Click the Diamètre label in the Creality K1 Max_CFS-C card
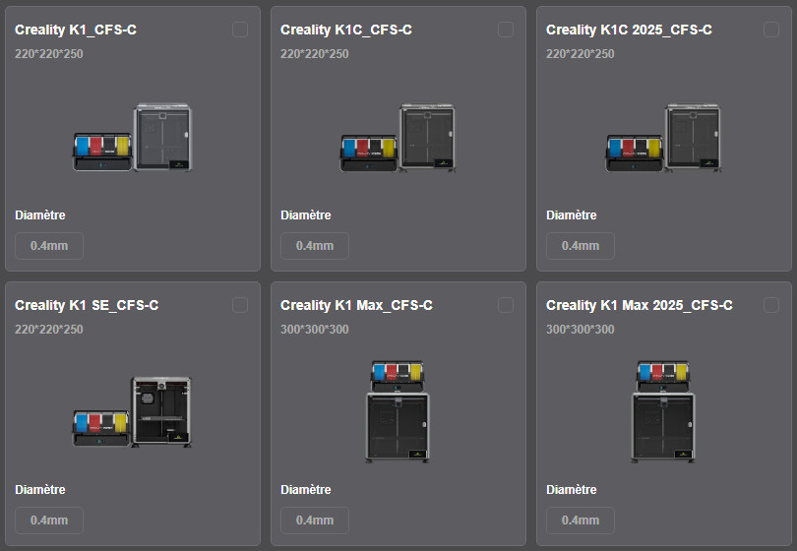Image resolution: width=797 pixels, height=551 pixels. [x=306, y=489]
